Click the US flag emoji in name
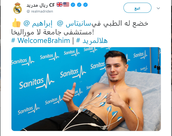172x136 pixels. click(66, 5)
